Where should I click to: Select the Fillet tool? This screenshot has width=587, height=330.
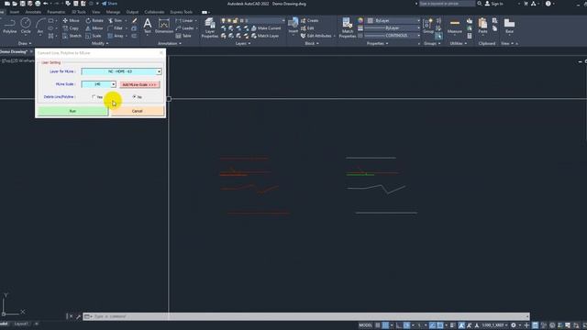click(x=116, y=28)
